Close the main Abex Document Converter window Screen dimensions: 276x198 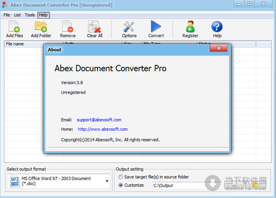point(263,4)
